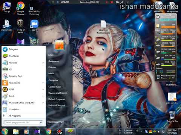The height and width of the screenshot is (135, 181).
Task: Show All Programs list
Action: coord(14,116)
